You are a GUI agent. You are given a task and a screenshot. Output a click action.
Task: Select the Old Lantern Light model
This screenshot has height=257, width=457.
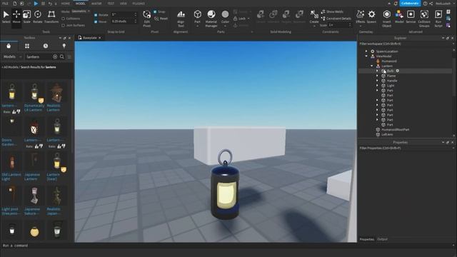[11, 167]
